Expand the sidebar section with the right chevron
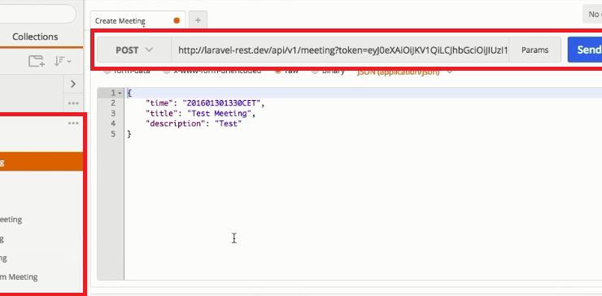The image size is (602, 296). [73, 84]
